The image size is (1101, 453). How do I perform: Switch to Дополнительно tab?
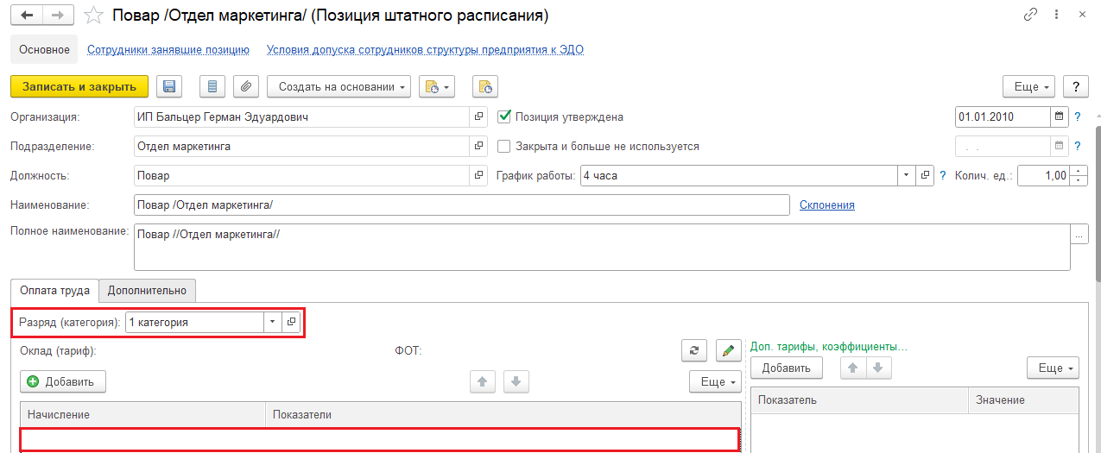pos(147,290)
